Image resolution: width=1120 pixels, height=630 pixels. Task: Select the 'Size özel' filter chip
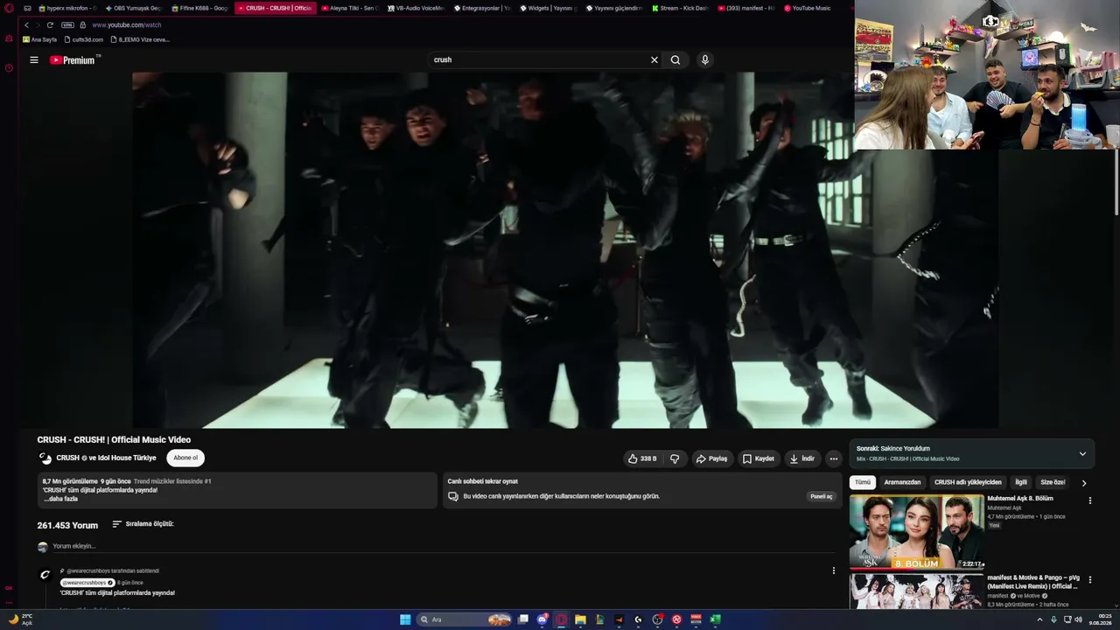tap(1053, 482)
